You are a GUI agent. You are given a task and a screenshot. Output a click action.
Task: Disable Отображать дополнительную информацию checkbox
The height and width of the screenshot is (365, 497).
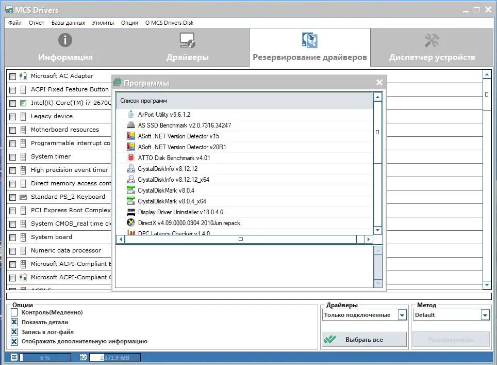[14, 342]
